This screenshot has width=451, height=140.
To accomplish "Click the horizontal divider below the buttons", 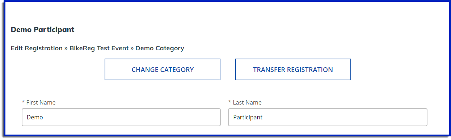I will pos(228,87).
